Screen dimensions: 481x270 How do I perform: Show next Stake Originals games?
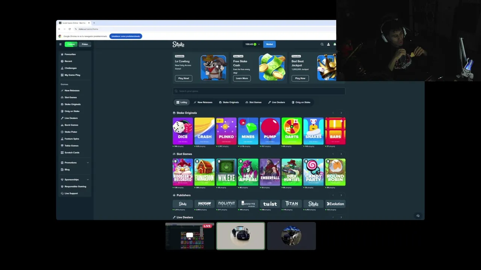click(341, 113)
